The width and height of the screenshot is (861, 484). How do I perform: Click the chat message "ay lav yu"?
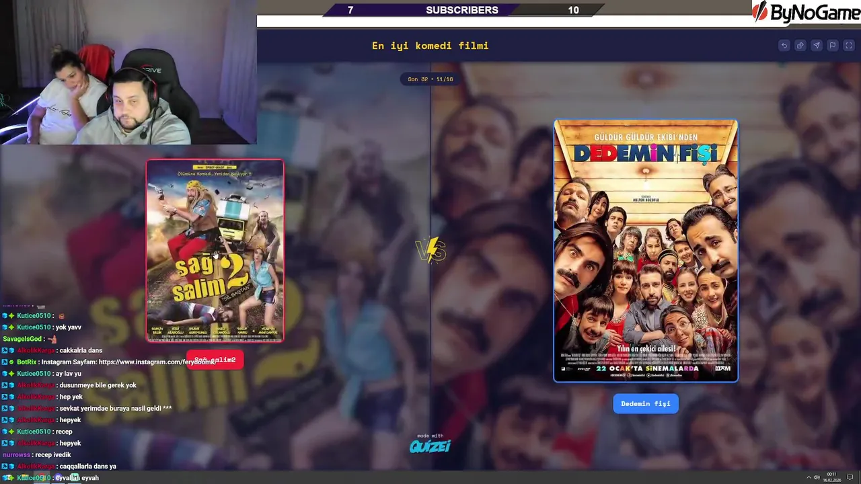coord(69,374)
